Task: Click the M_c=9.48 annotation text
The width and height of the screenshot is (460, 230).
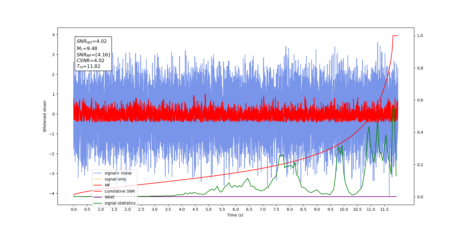Action: point(87,49)
